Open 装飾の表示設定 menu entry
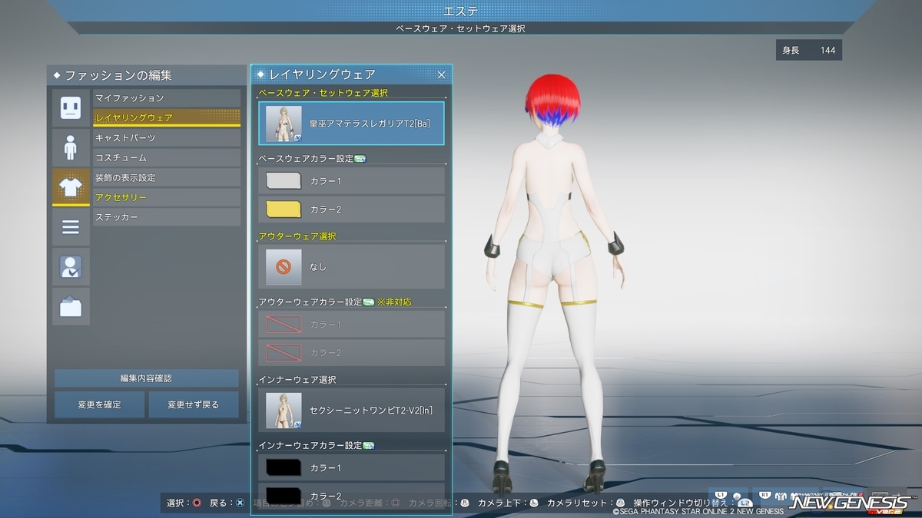The width and height of the screenshot is (922, 518). tap(167, 178)
